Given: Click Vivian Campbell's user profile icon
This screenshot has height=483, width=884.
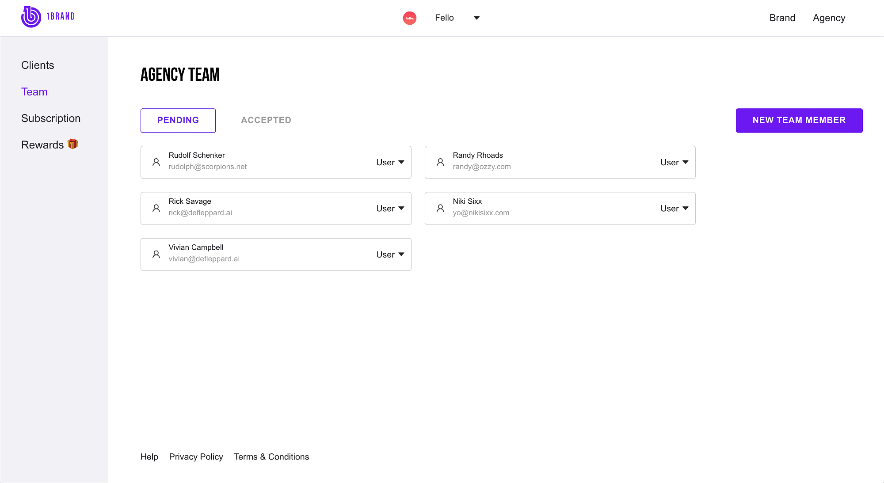Looking at the screenshot, I should [156, 255].
